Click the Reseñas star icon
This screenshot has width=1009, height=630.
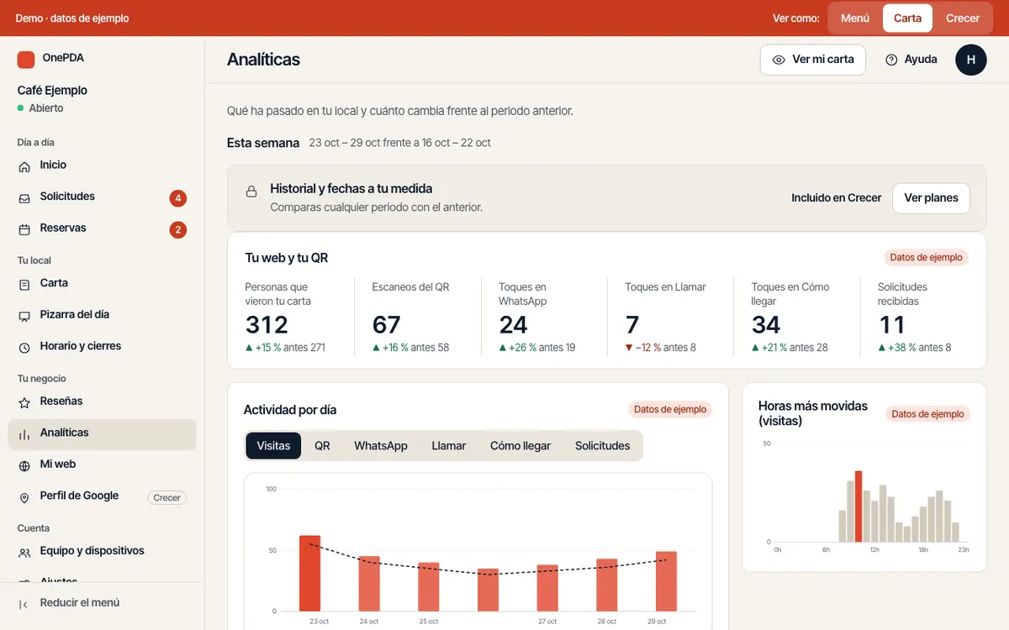point(24,402)
